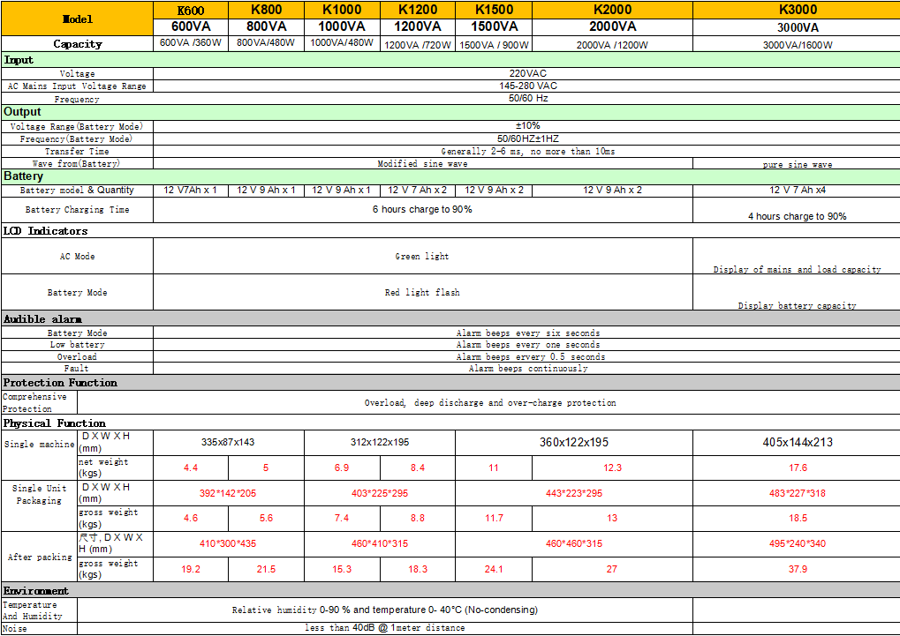Select the "pure sine wave" cell
Image resolution: width=900 pixels, height=636 pixels.
(798, 165)
